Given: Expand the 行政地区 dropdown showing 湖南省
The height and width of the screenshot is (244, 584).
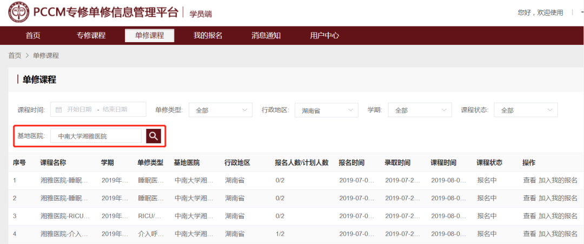Looking at the screenshot, I should [327, 110].
